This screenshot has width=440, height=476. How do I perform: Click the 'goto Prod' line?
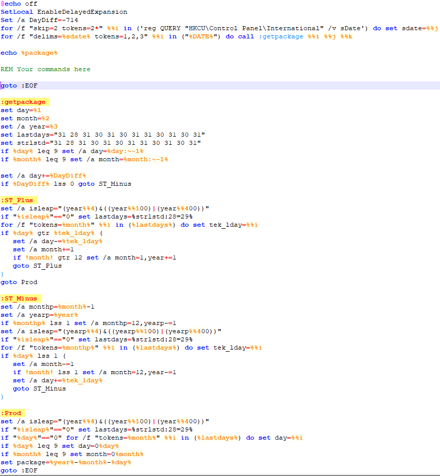(19, 283)
